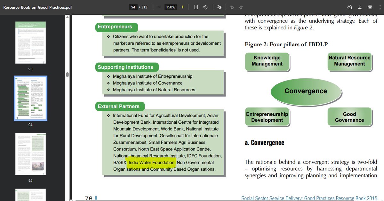384x201 pixels.
Task: Activate the draw annotation tool
Action: [x=219, y=7]
